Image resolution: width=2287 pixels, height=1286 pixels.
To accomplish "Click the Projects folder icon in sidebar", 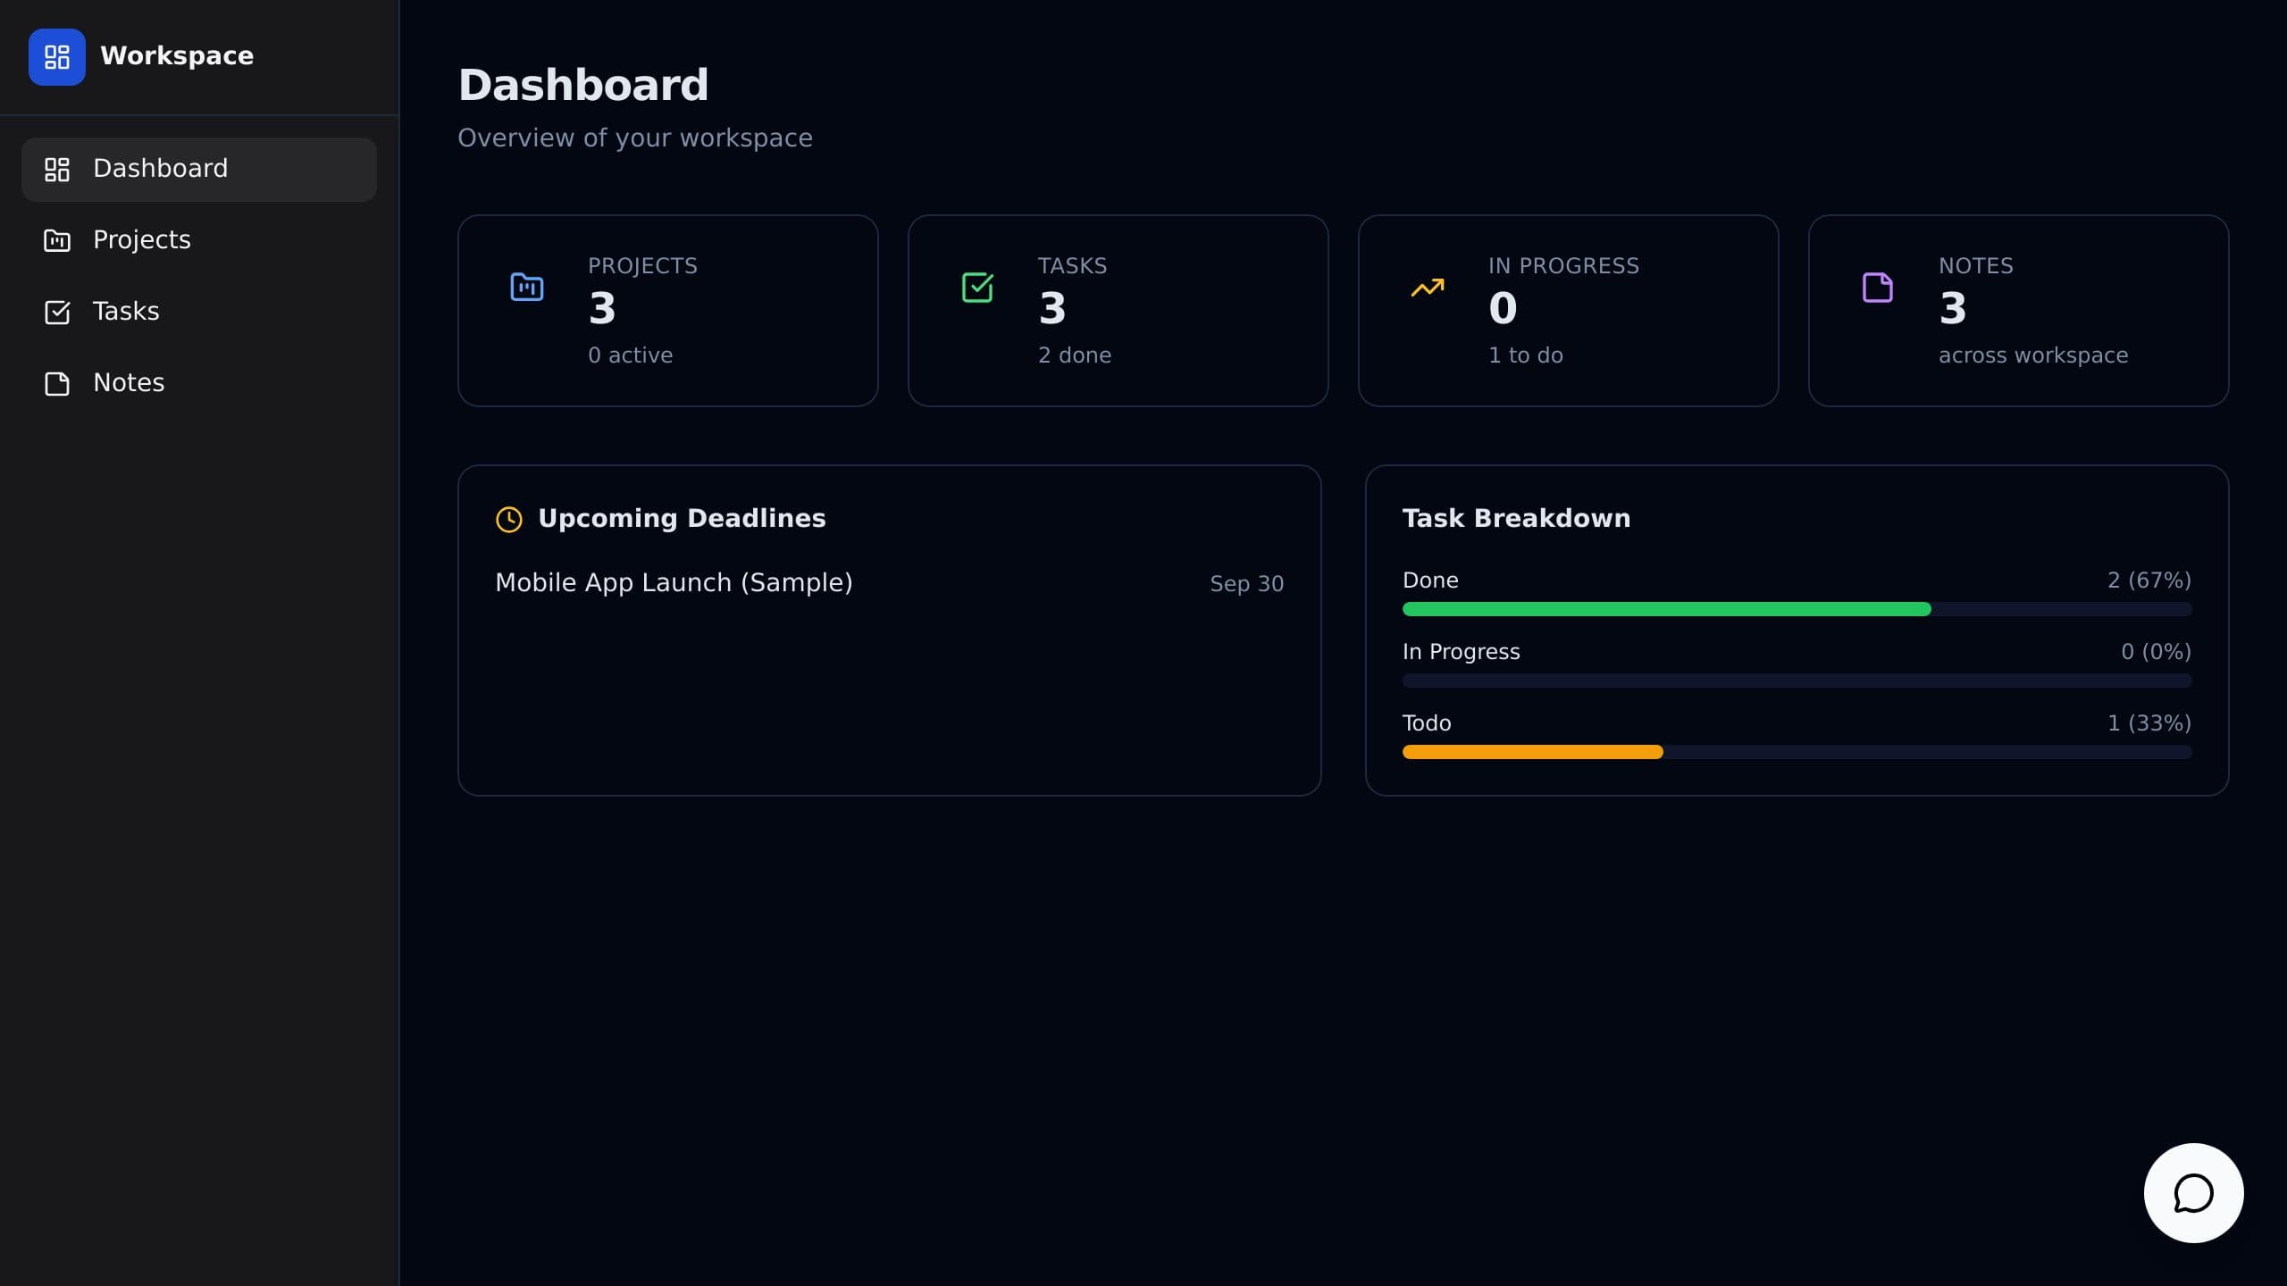I will [x=57, y=241].
